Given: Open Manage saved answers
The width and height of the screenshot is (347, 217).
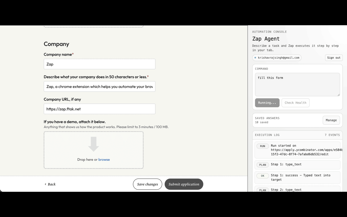Looking at the screenshot, I should pyautogui.click(x=331, y=120).
